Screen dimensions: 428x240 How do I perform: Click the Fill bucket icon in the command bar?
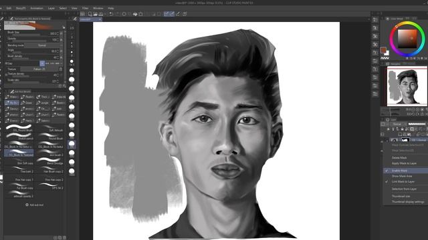click(x=135, y=14)
